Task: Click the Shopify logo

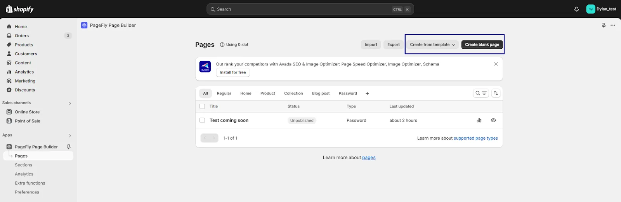Action: tap(20, 9)
